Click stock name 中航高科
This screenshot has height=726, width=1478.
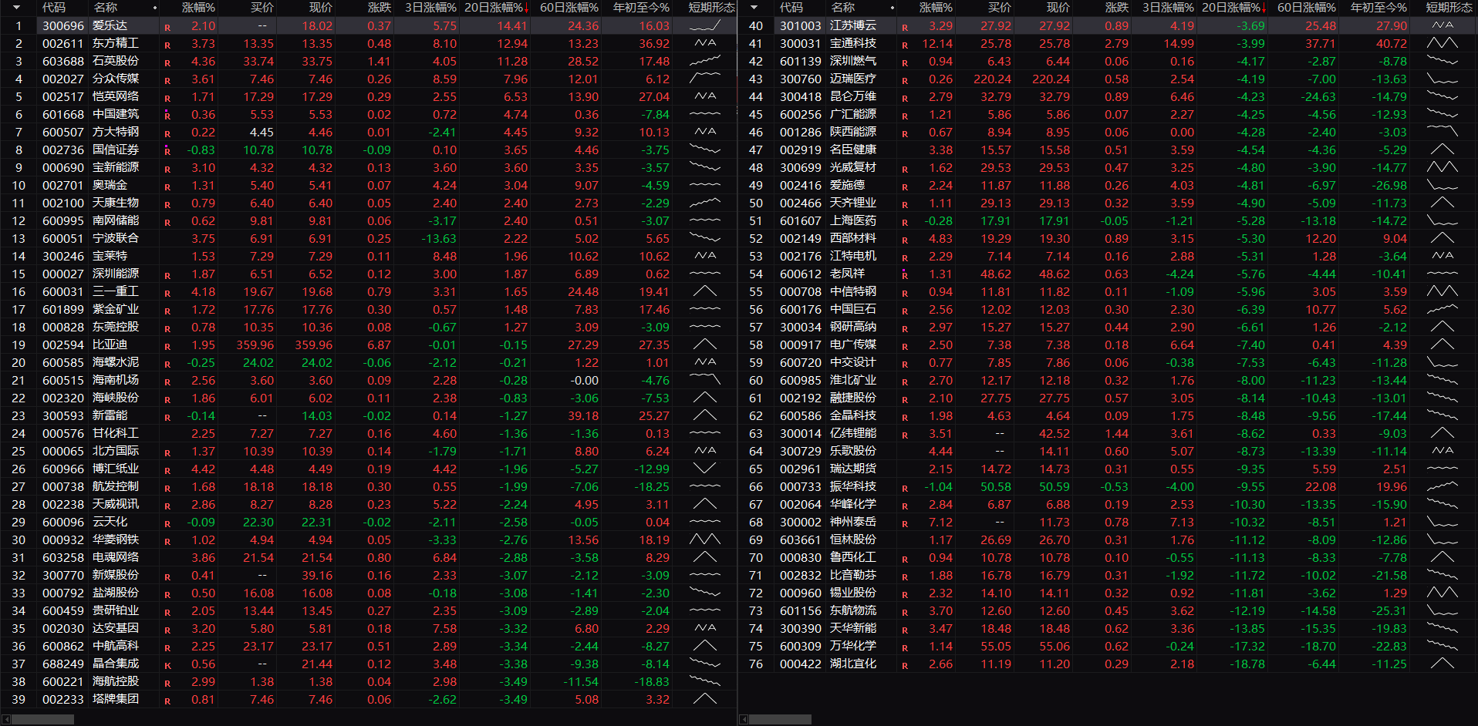click(x=116, y=647)
